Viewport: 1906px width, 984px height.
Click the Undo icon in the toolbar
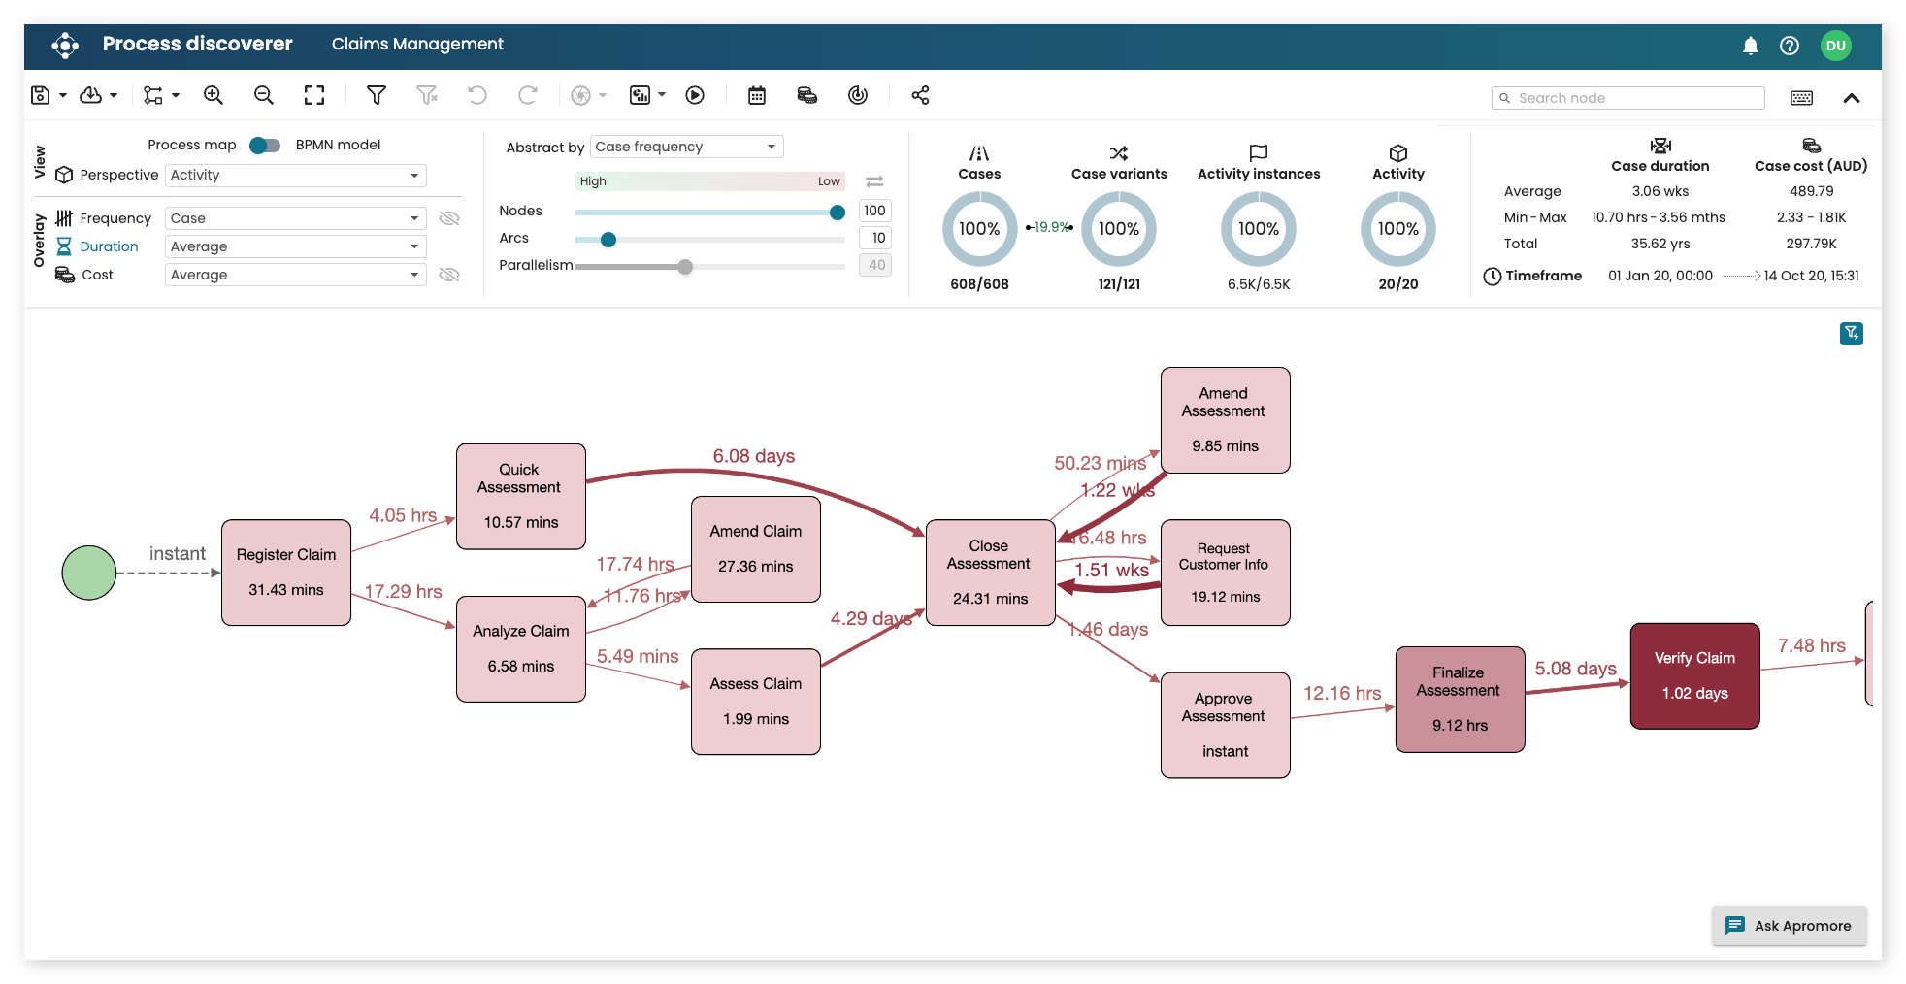click(476, 94)
